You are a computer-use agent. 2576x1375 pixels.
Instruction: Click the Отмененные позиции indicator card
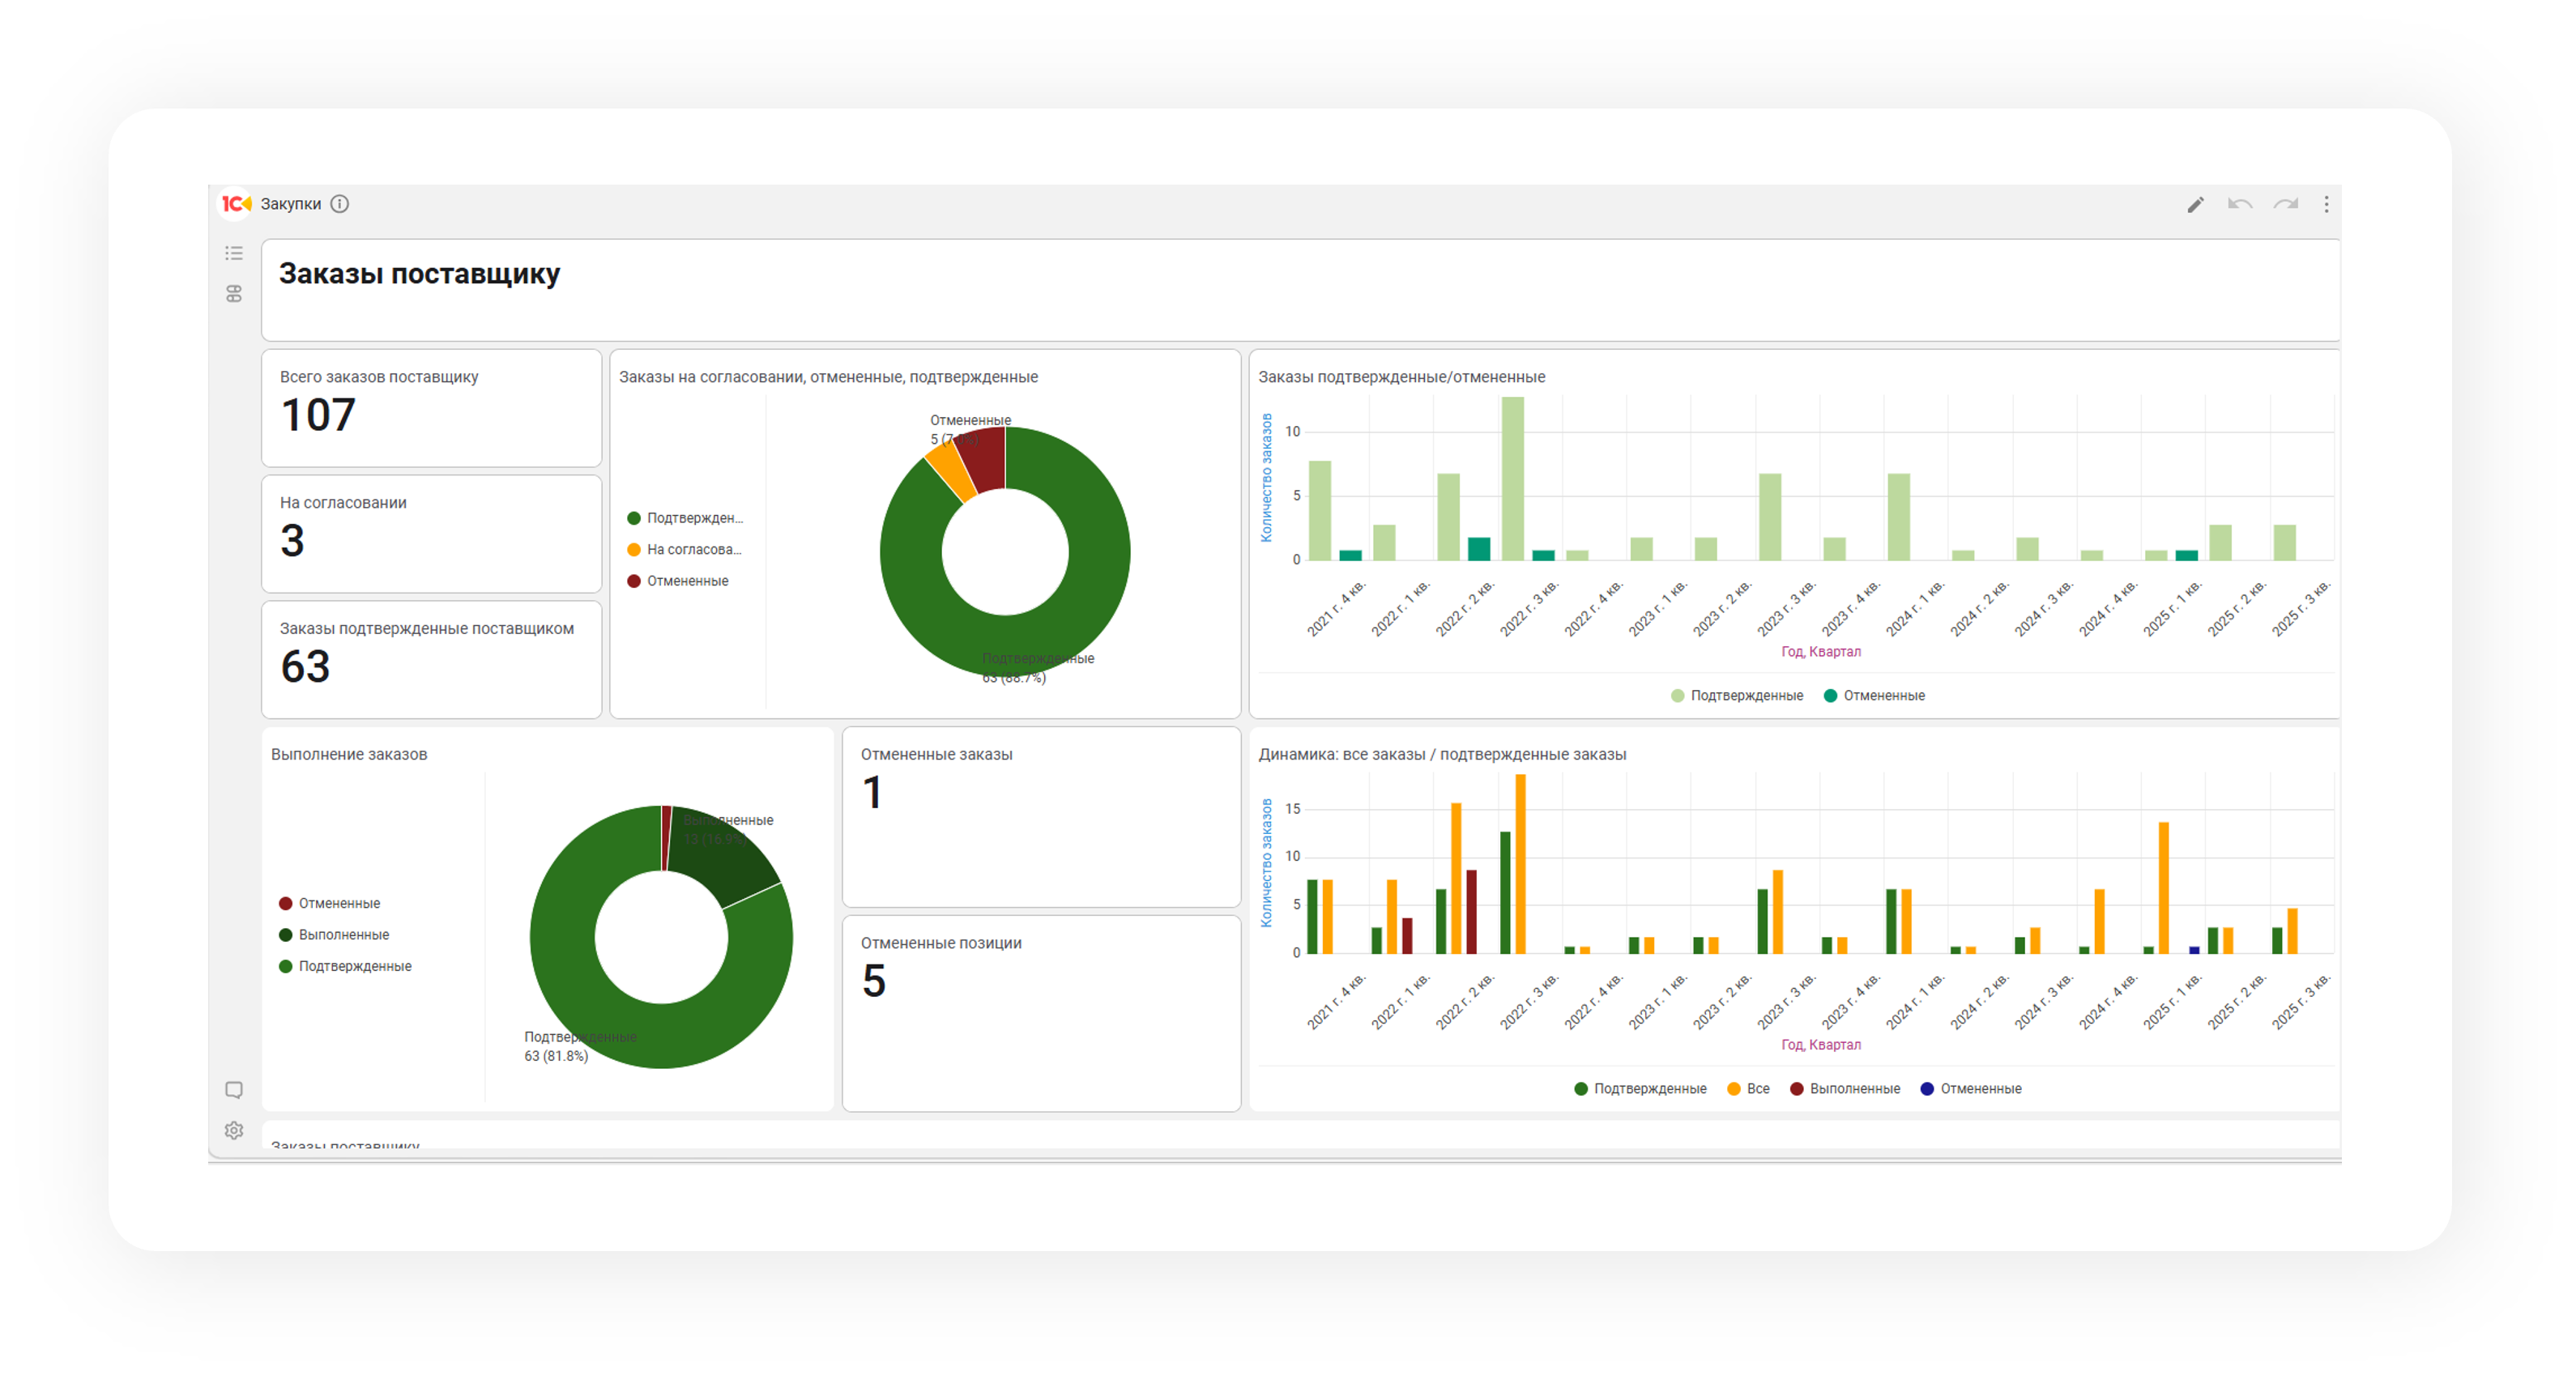coord(1040,1012)
